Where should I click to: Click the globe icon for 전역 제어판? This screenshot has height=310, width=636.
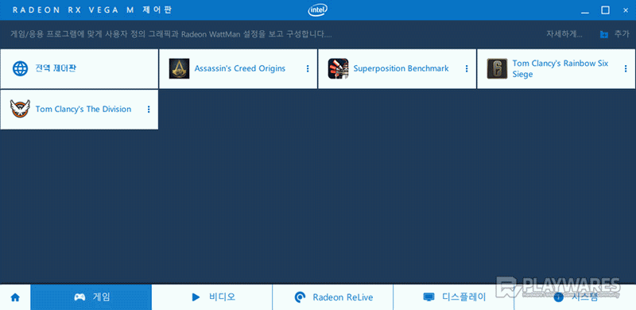[x=21, y=68]
